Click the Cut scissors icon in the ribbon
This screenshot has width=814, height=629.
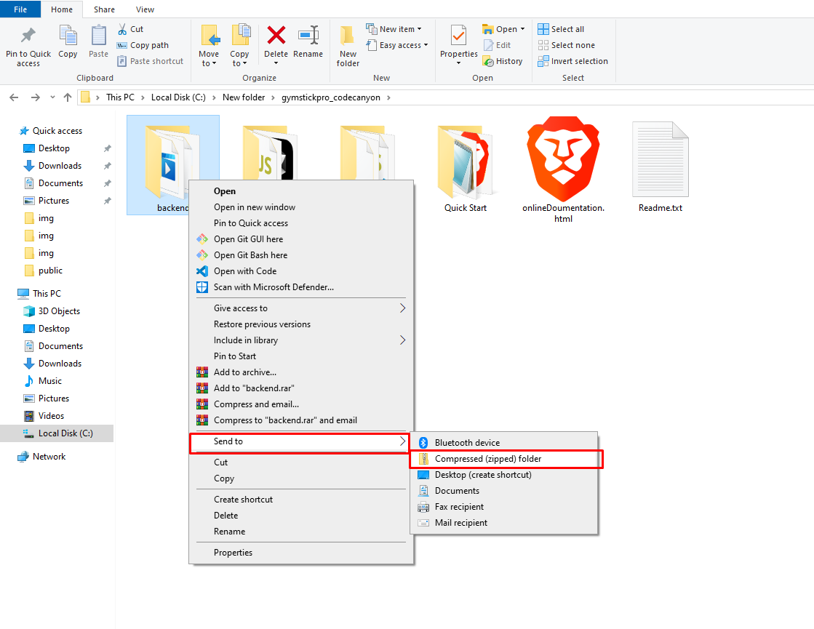click(122, 29)
